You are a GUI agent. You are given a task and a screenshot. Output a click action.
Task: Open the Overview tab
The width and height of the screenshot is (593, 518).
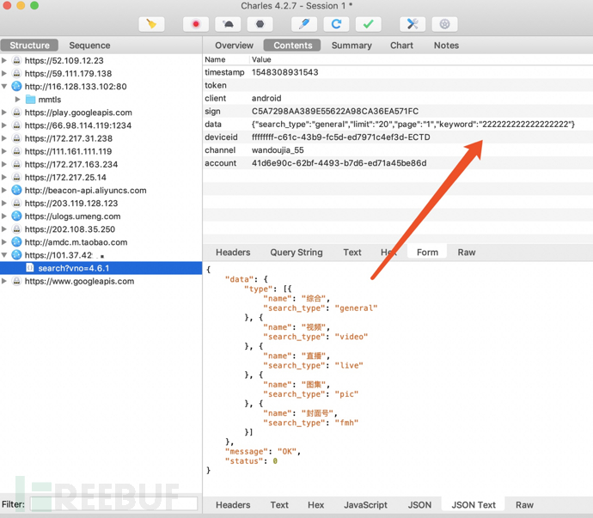pyautogui.click(x=234, y=46)
